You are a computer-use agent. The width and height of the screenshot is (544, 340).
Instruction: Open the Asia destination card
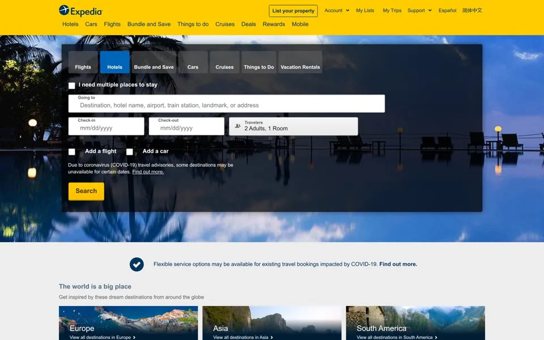[272, 323]
